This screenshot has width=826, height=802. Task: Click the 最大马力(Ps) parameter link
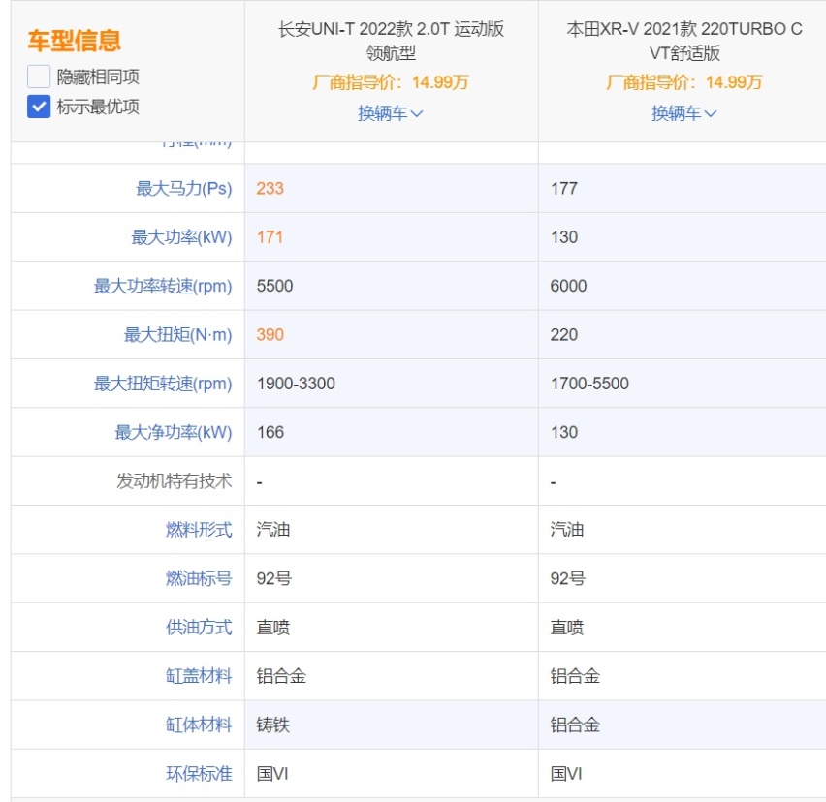click(x=184, y=189)
